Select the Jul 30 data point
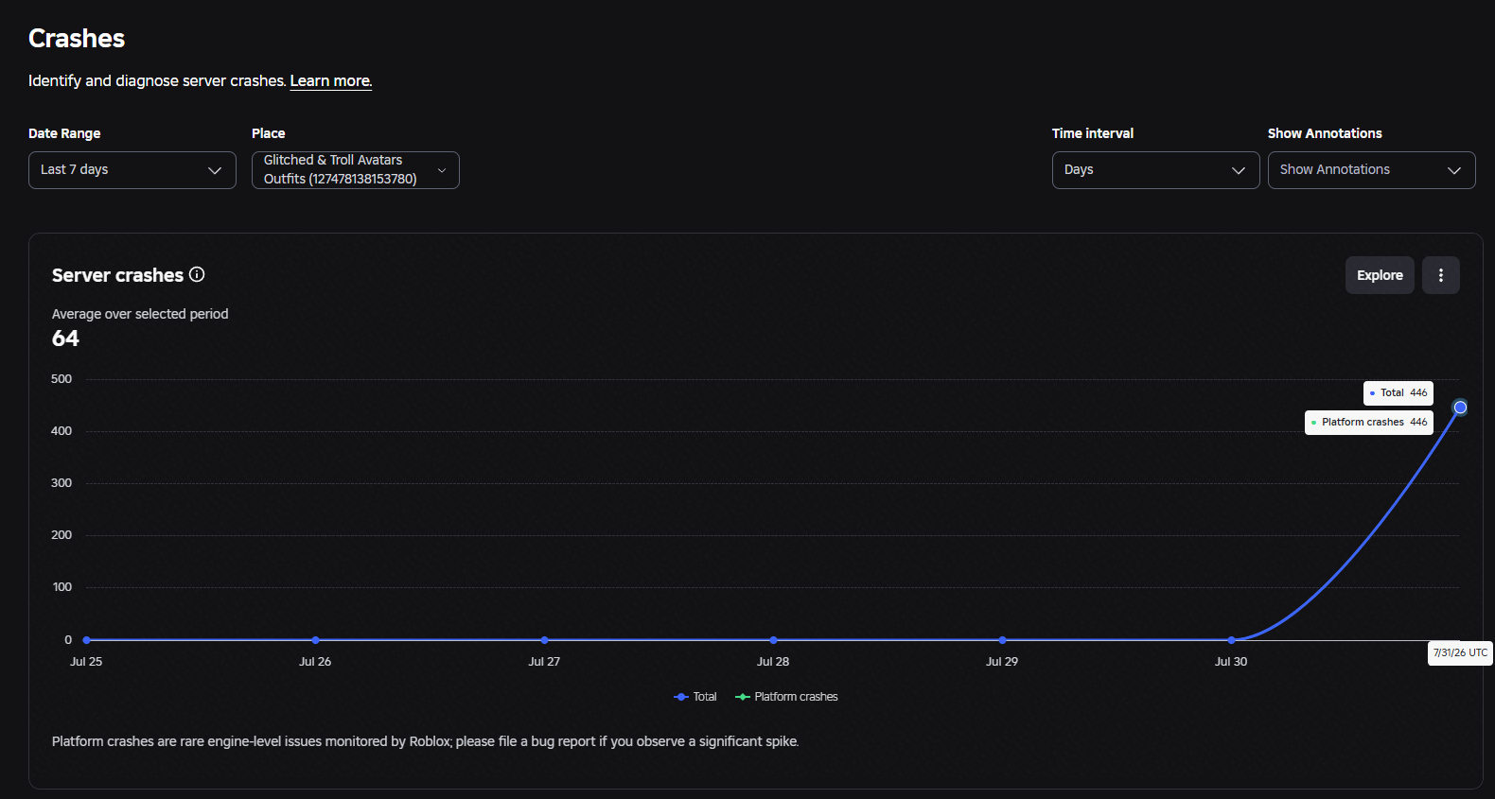Image resolution: width=1495 pixels, height=799 pixels. click(x=1231, y=640)
